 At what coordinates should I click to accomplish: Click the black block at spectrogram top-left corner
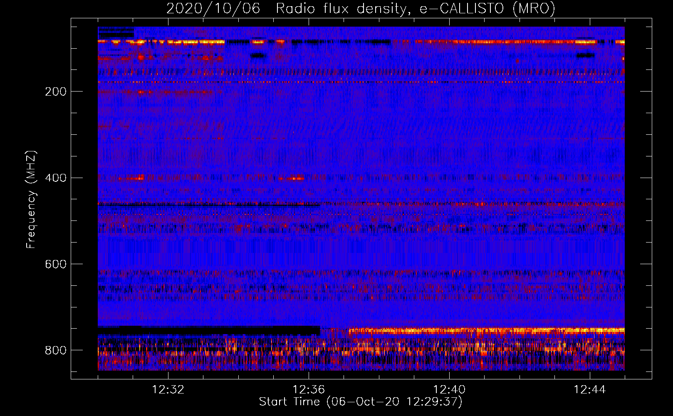pyautogui.click(x=116, y=32)
